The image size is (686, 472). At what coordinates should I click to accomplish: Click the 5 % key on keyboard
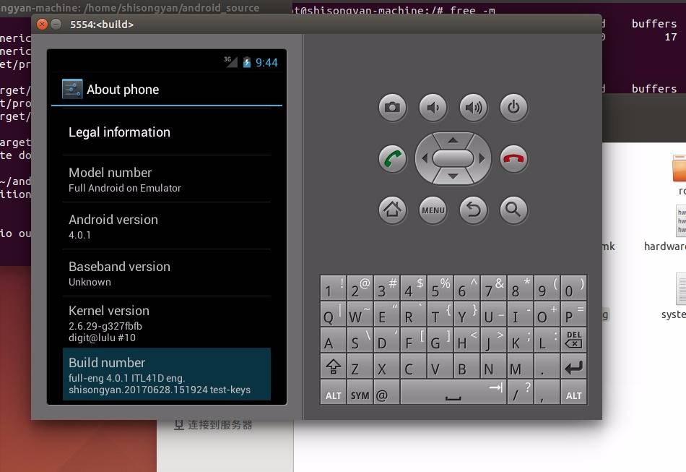coord(440,287)
